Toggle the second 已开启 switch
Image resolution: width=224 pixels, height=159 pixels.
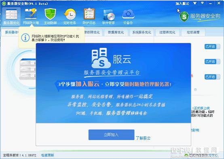click(x=212, y=61)
